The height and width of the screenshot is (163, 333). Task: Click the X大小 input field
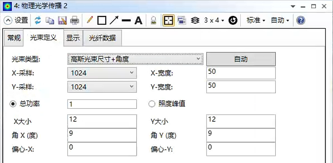[x=102, y=121]
